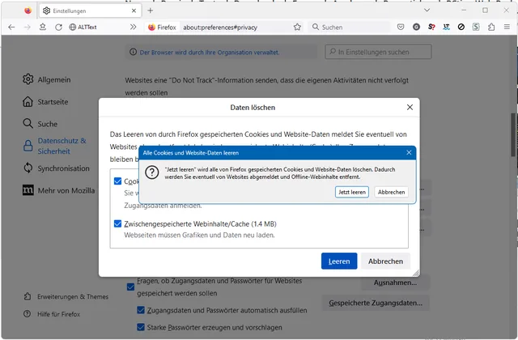518x340 pixels.
Task: Show more bookmarks with the double chevron
Action: pyautogui.click(x=133, y=27)
